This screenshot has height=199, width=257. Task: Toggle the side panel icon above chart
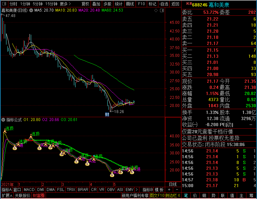click(x=162, y=11)
